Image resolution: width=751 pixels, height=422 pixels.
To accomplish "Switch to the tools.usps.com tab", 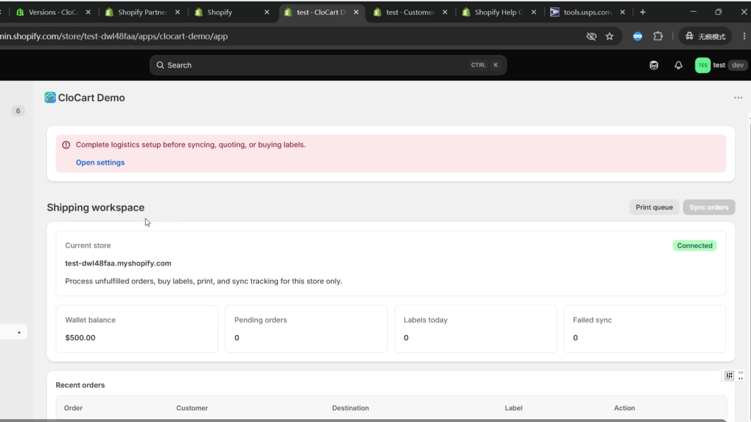I will coord(582,12).
